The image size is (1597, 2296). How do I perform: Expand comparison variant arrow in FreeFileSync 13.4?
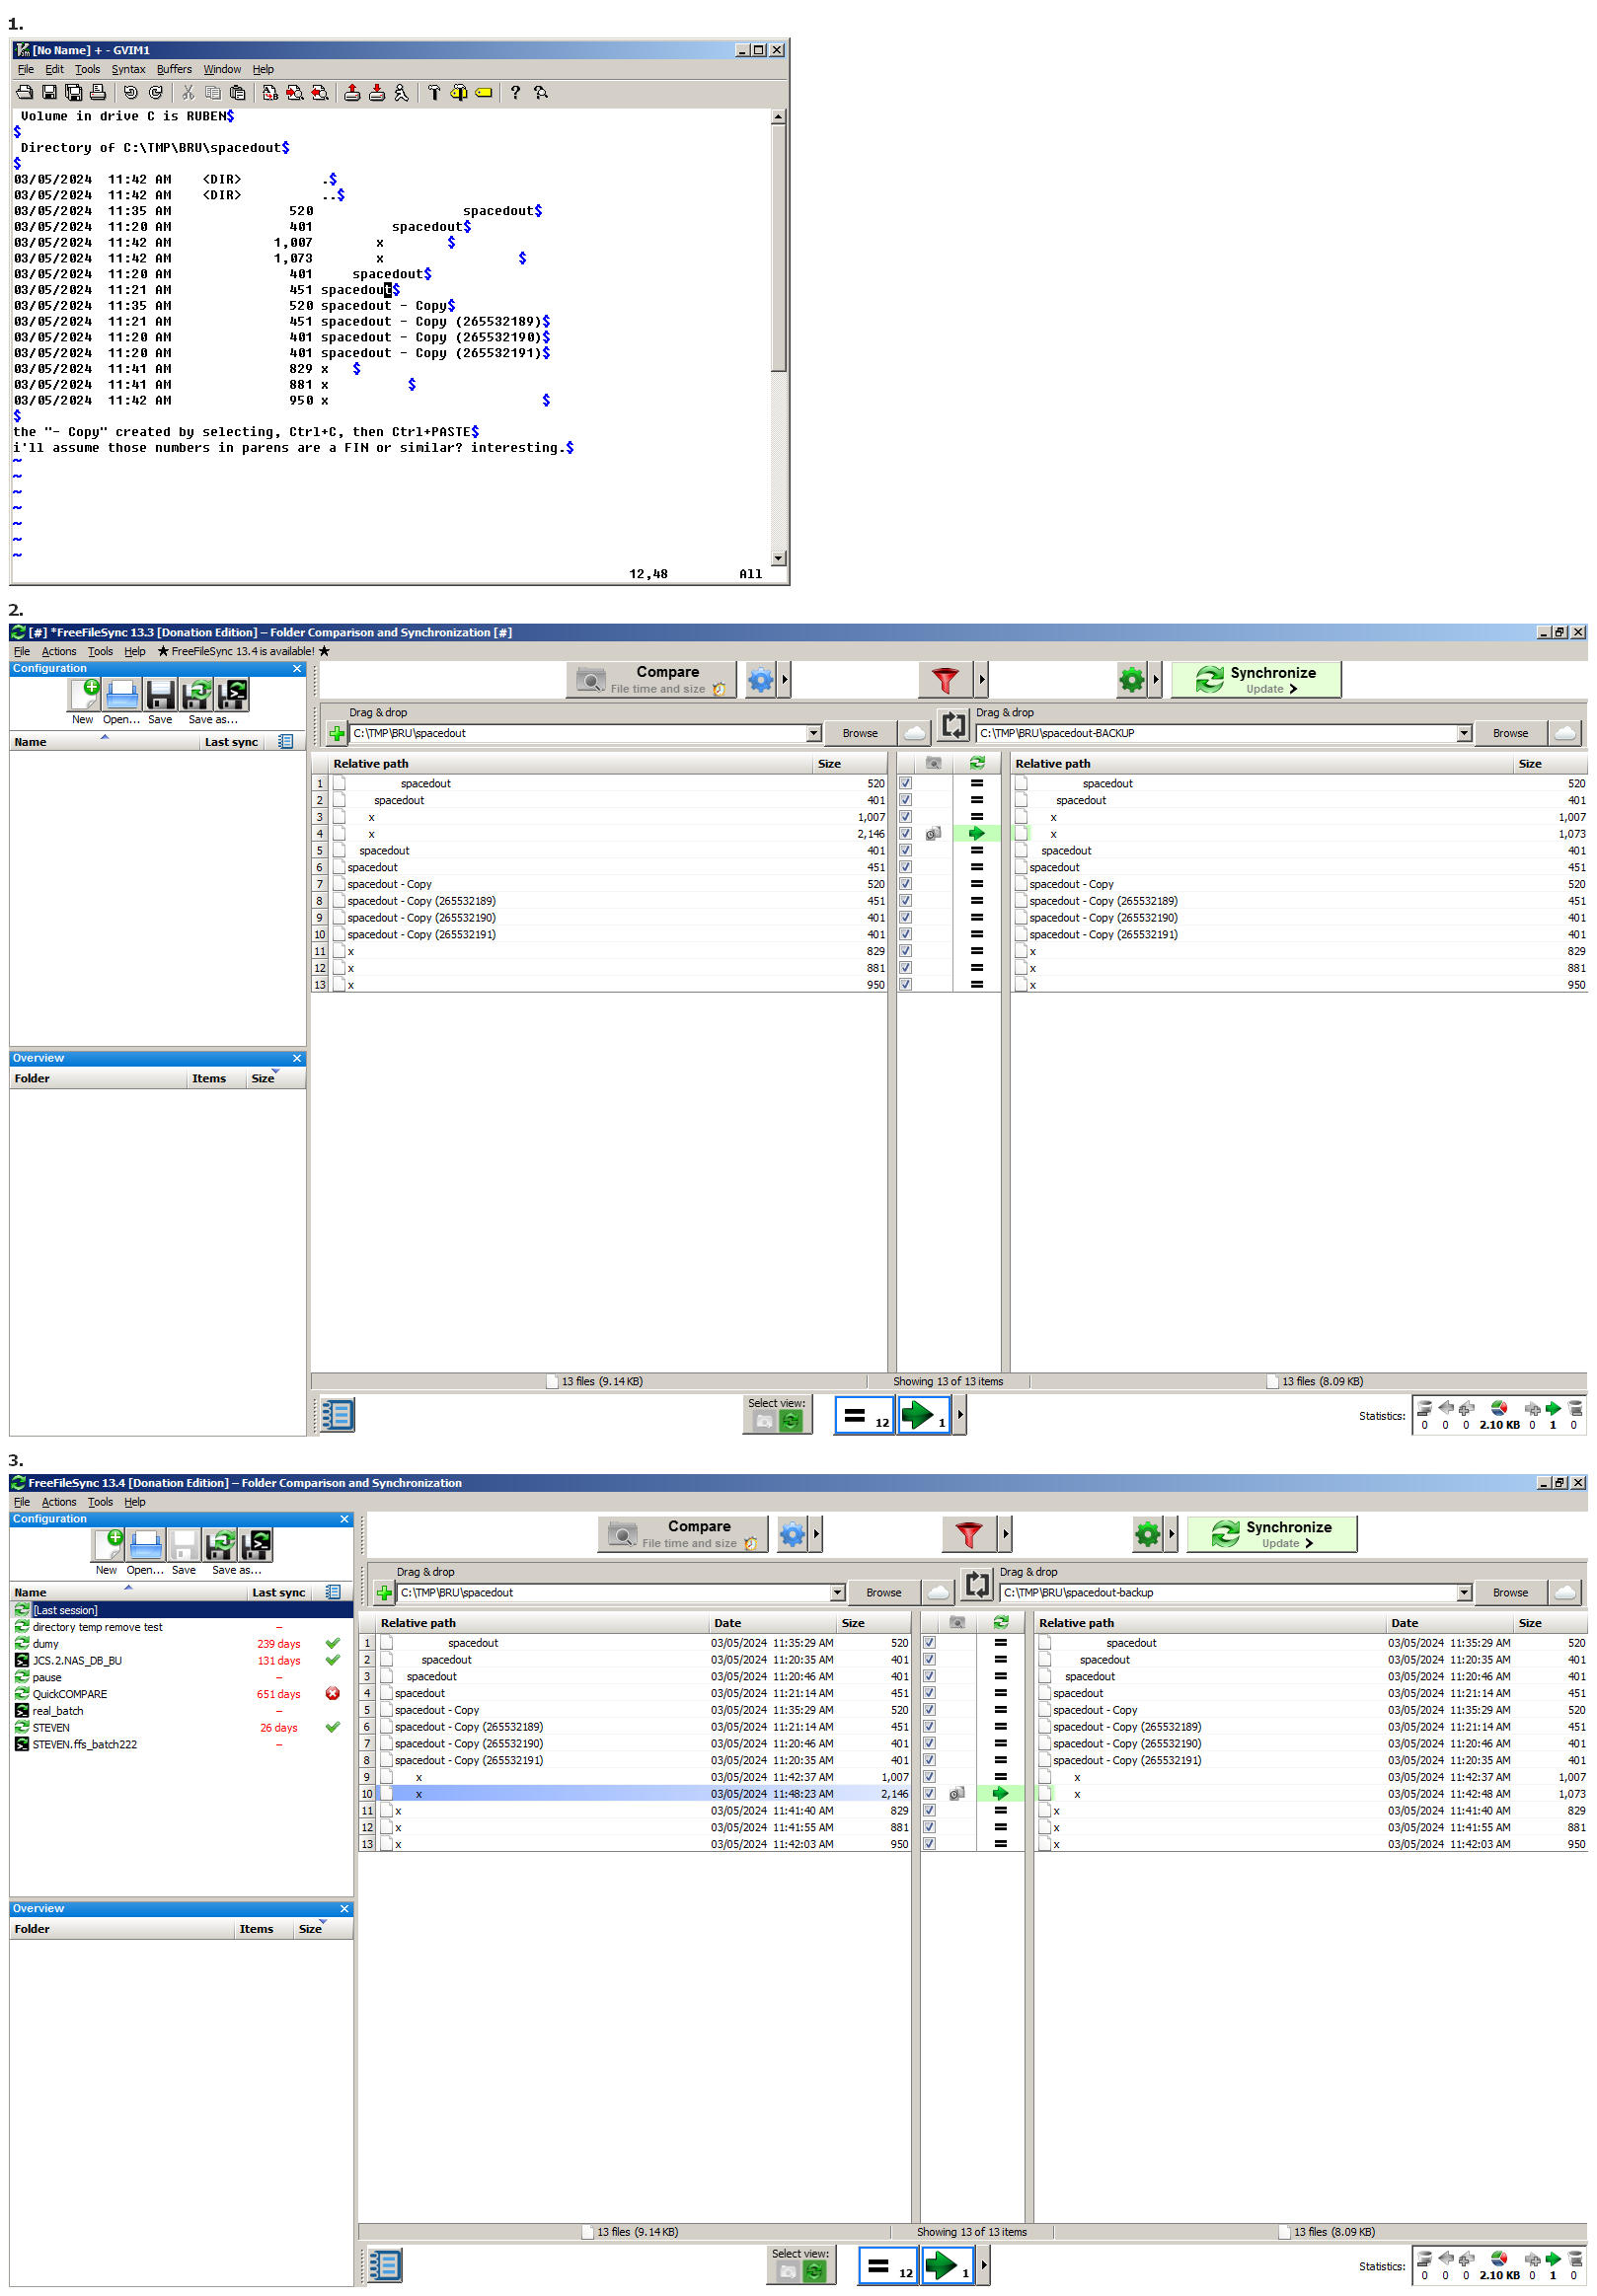(x=816, y=1534)
